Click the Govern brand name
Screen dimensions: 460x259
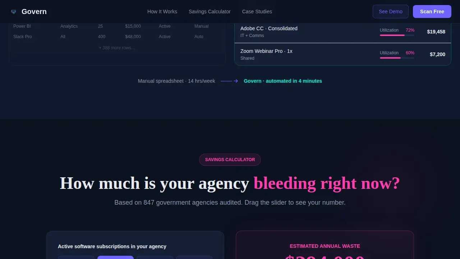coord(34,12)
